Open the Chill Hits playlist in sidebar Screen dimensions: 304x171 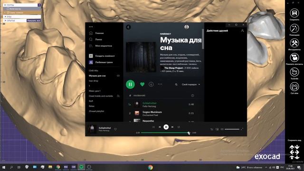[94, 71]
